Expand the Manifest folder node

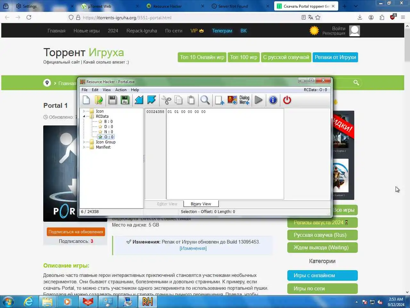pos(84,147)
